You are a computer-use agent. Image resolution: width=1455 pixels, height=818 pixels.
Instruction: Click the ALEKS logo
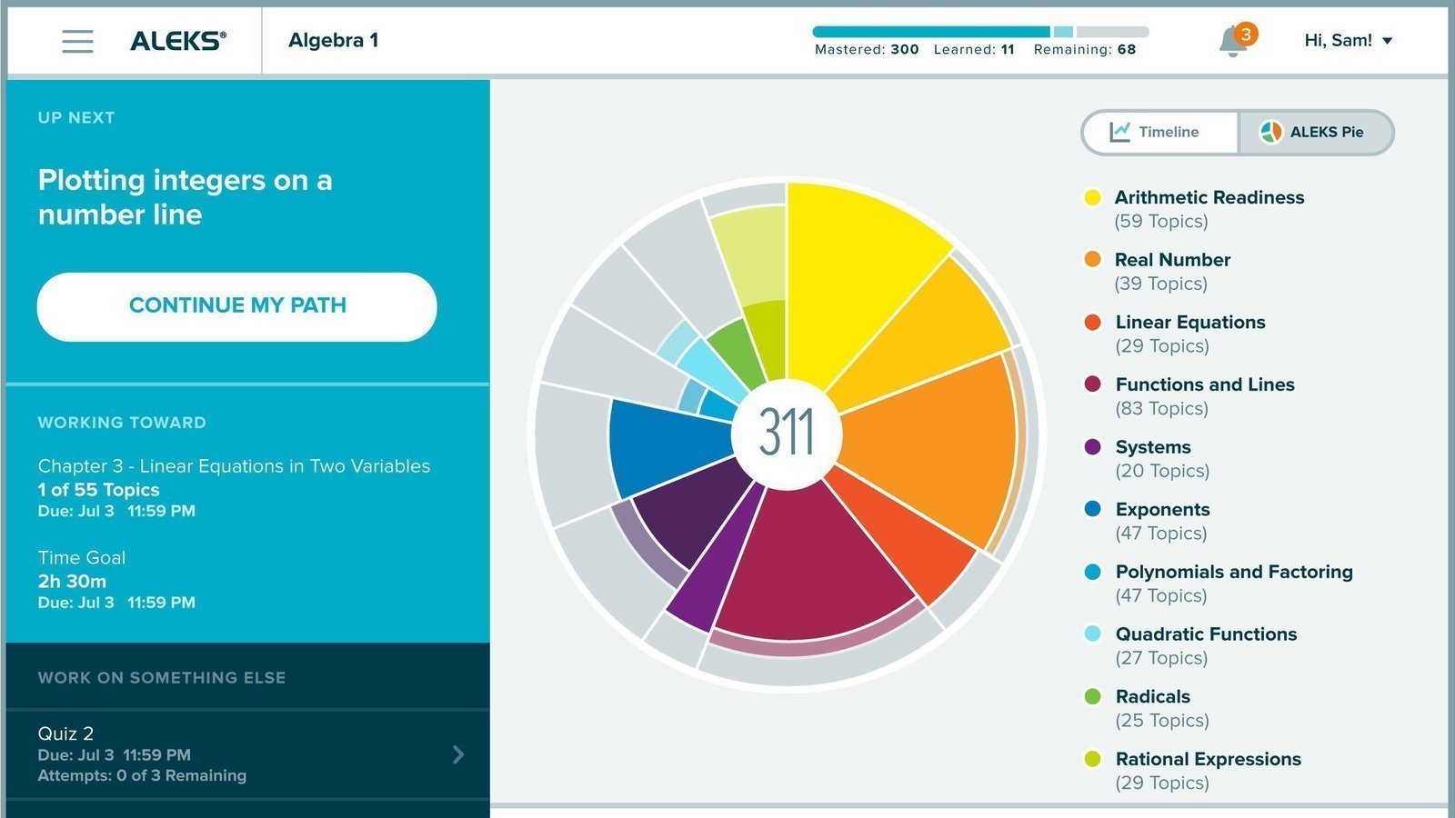pyautogui.click(x=178, y=41)
